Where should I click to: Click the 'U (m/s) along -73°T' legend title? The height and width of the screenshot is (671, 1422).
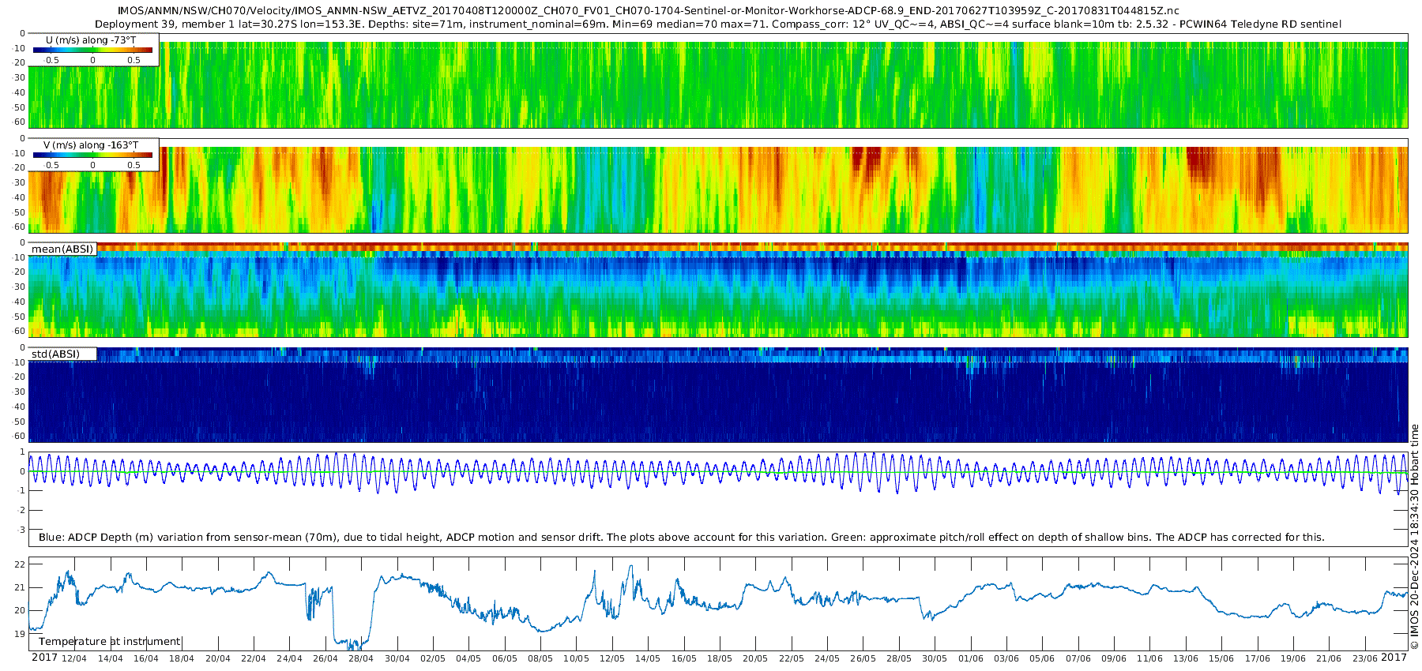click(x=92, y=39)
